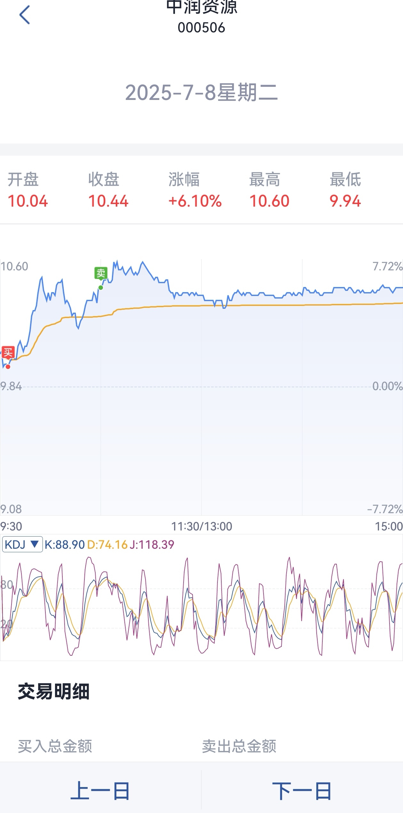
Task: Tap the 收盘 value 10.44
Action: coord(108,201)
